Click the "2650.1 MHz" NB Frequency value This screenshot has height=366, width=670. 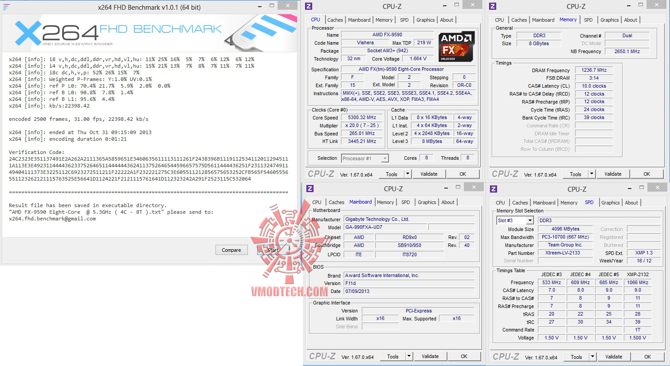click(x=627, y=51)
